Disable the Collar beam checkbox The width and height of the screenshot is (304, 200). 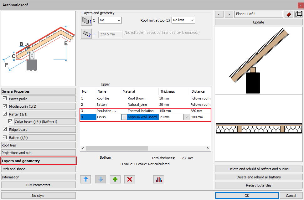pos(11,122)
